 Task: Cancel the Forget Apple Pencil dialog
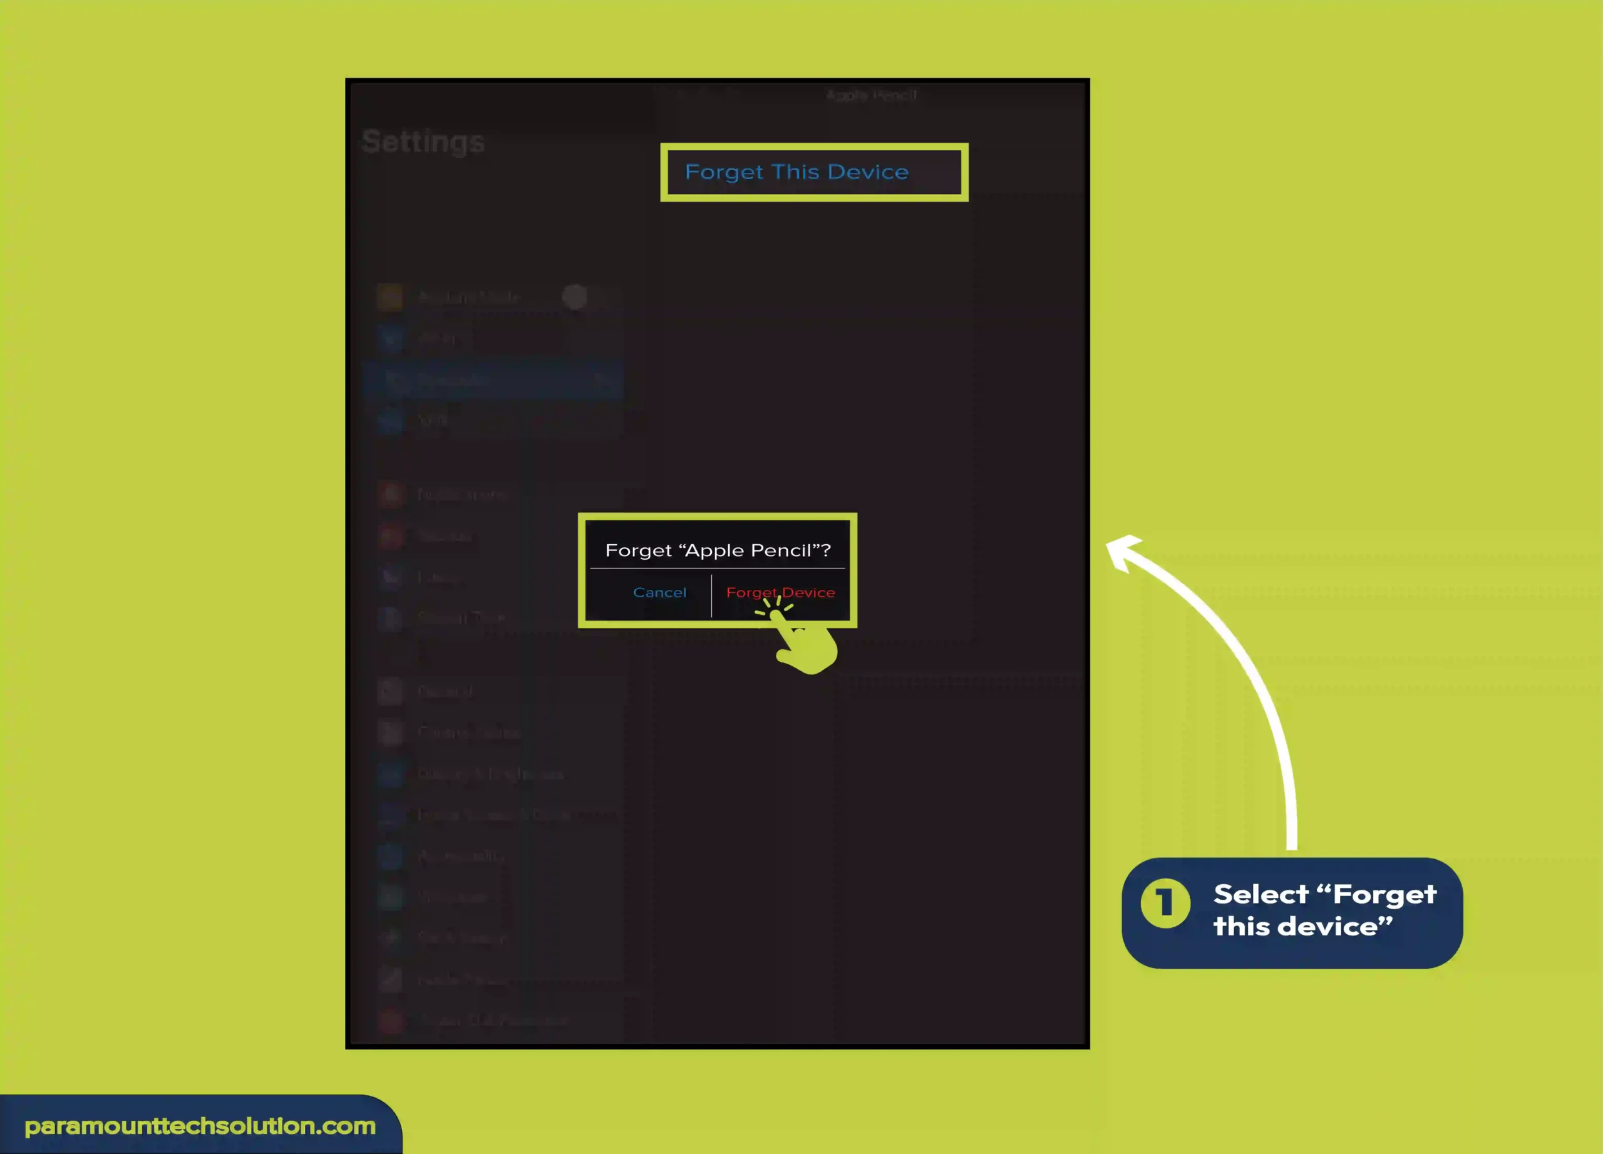click(x=659, y=592)
